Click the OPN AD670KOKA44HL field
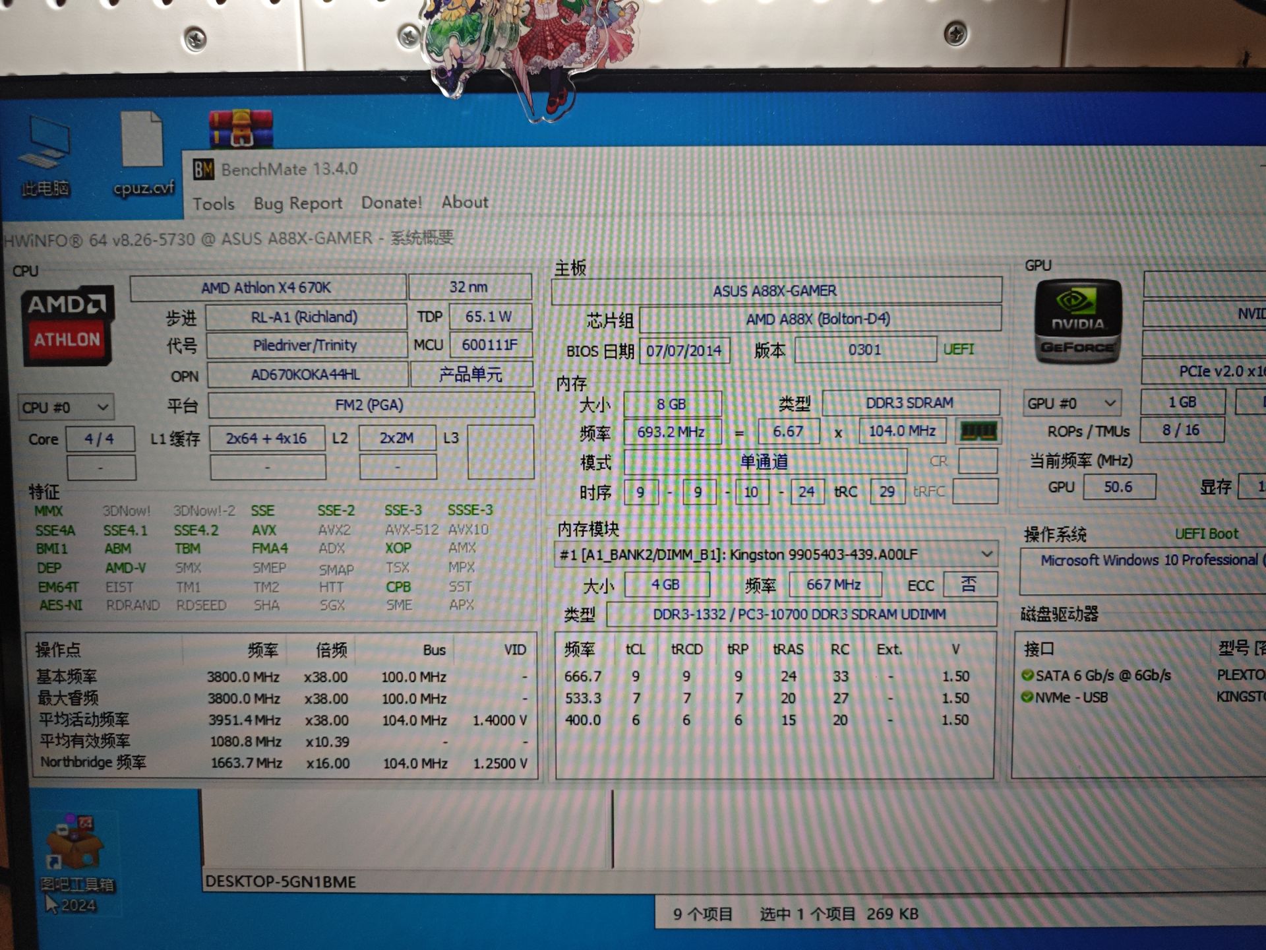The image size is (1266, 950). pos(307,375)
